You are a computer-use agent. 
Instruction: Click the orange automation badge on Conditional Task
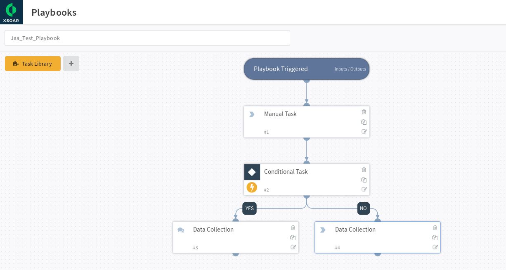[x=252, y=187]
